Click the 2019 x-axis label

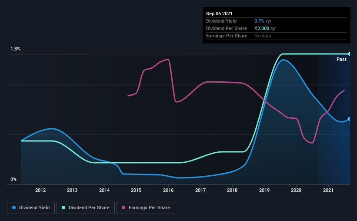tap(264, 190)
